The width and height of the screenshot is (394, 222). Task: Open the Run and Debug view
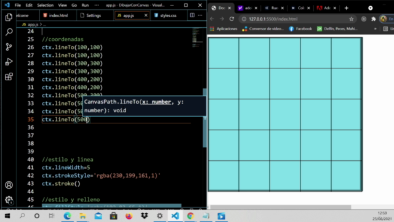(x=9, y=62)
